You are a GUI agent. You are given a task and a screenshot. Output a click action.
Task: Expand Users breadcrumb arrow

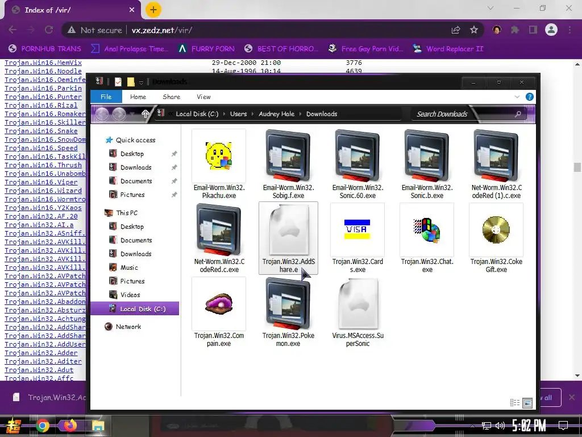(x=253, y=114)
